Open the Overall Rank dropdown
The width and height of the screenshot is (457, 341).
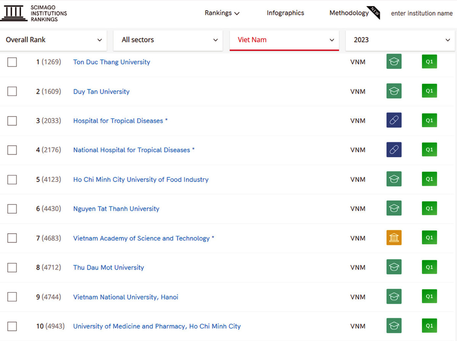(x=53, y=40)
